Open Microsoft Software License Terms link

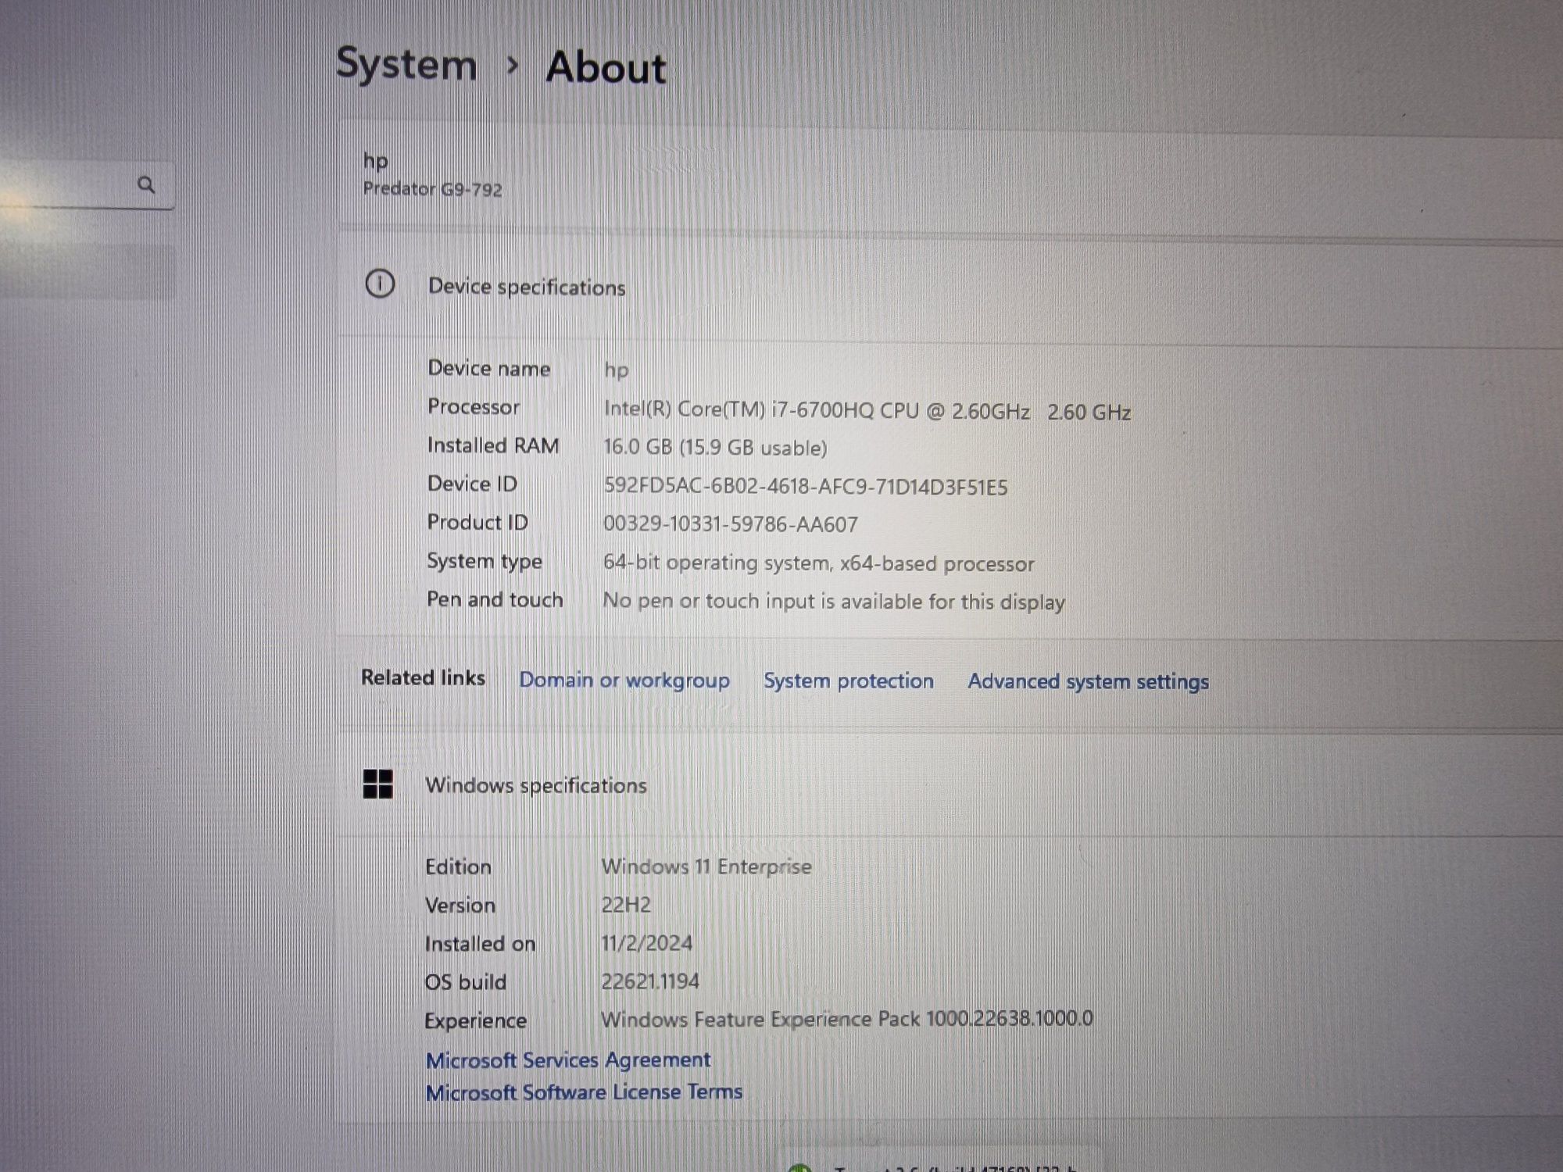point(584,1092)
